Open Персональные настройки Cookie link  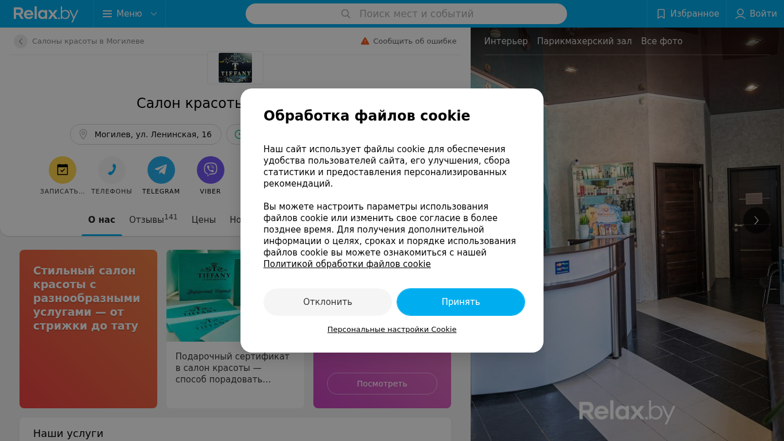click(x=392, y=330)
